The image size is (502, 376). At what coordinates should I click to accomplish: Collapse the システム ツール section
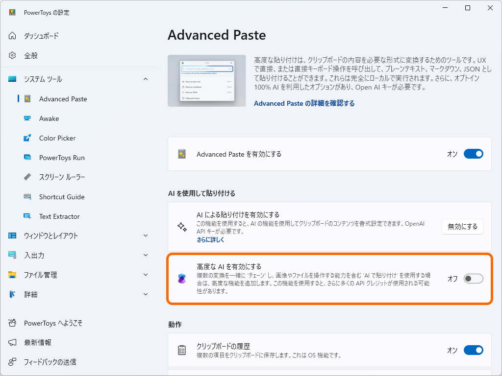tap(146, 79)
